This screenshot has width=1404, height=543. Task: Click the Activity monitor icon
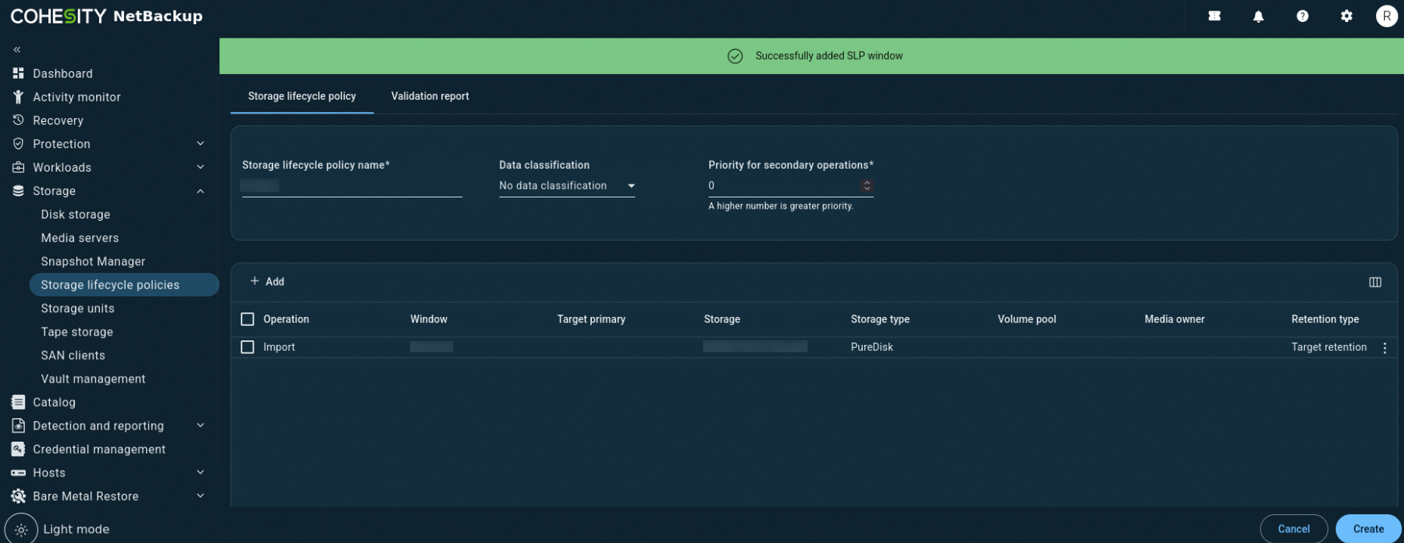click(18, 97)
